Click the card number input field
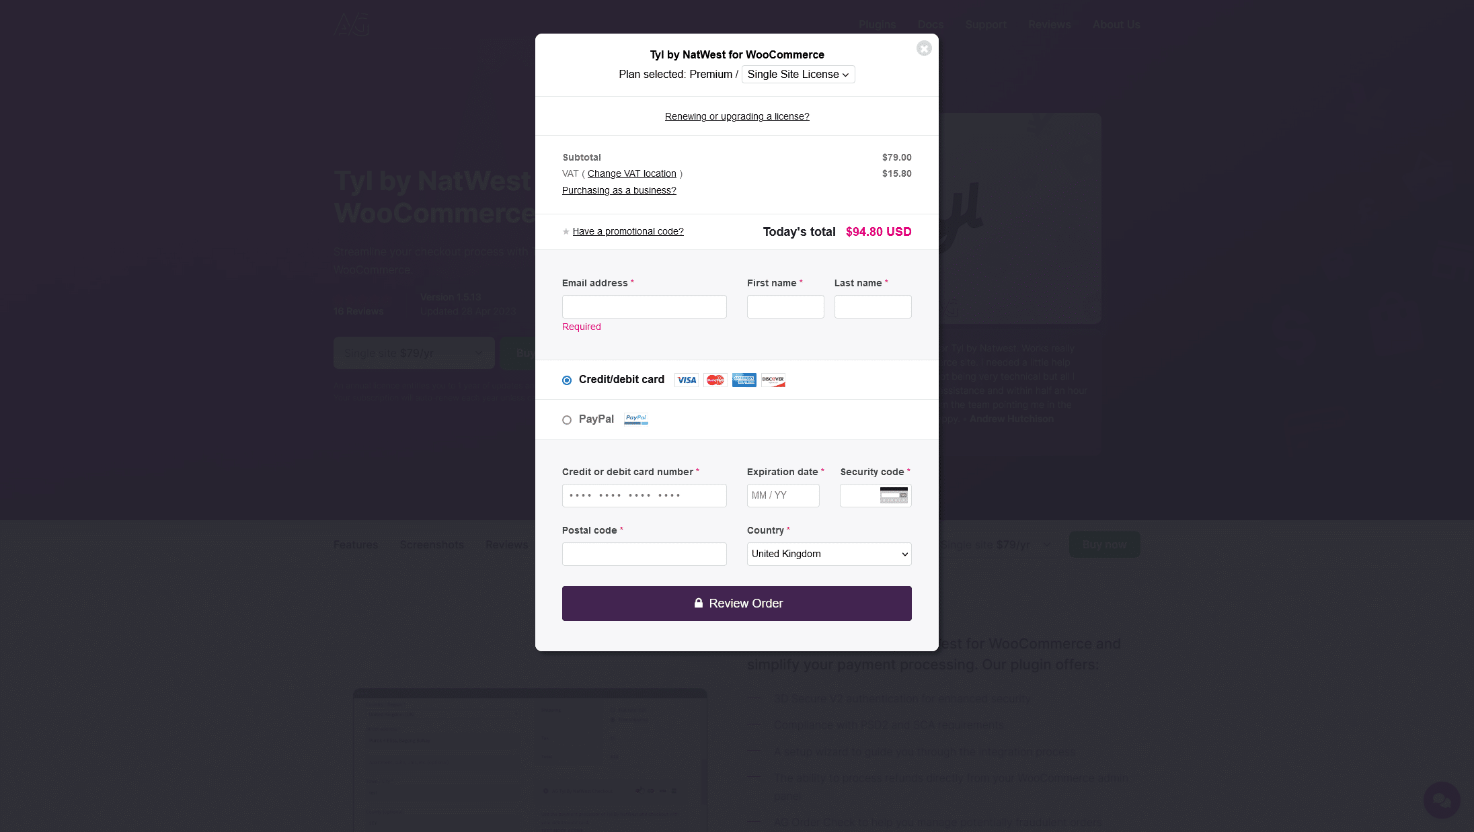 point(644,495)
